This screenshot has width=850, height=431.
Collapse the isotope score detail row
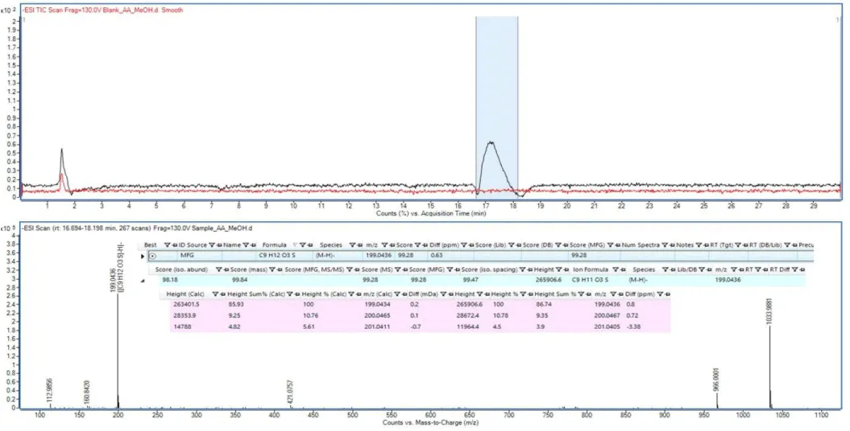143,280
